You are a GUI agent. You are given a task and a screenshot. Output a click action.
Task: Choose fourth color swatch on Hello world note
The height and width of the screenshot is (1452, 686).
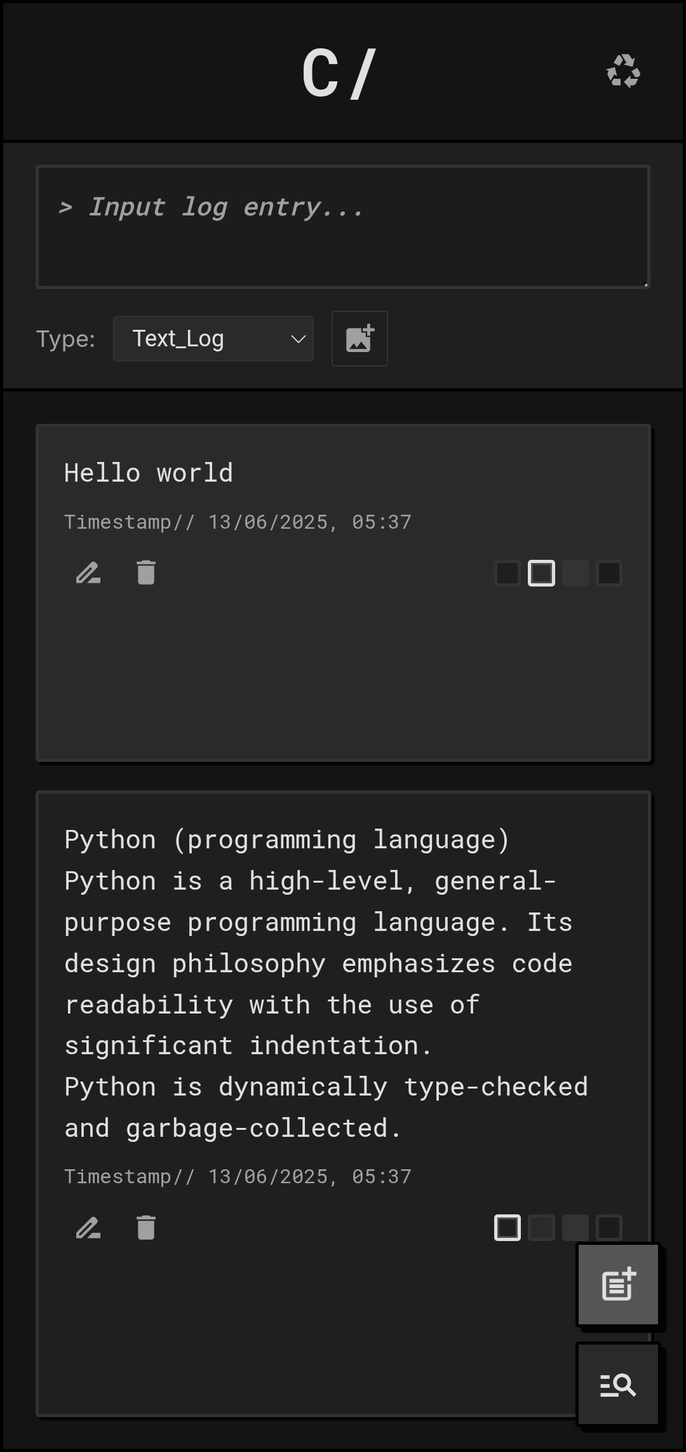(609, 573)
